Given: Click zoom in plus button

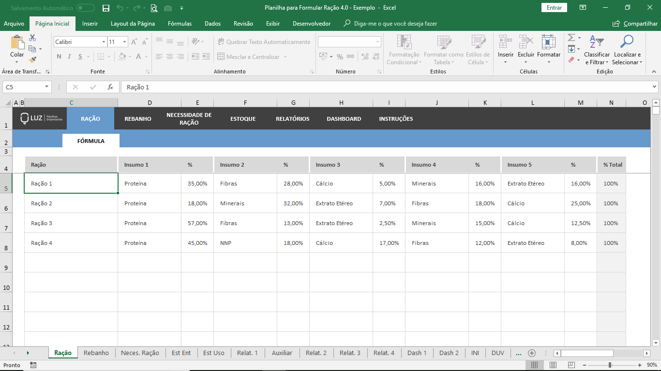Looking at the screenshot, I should click(640, 365).
